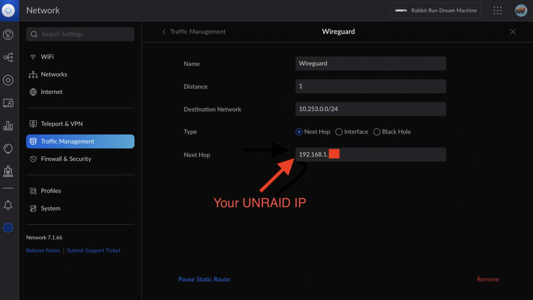Image resolution: width=533 pixels, height=300 pixels.
Task: Click the Next Hop IP field
Action: pyautogui.click(x=370, y=155)
